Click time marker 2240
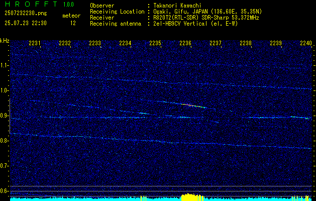This screenshot has width=316, height=201. (x=306, y=43)
